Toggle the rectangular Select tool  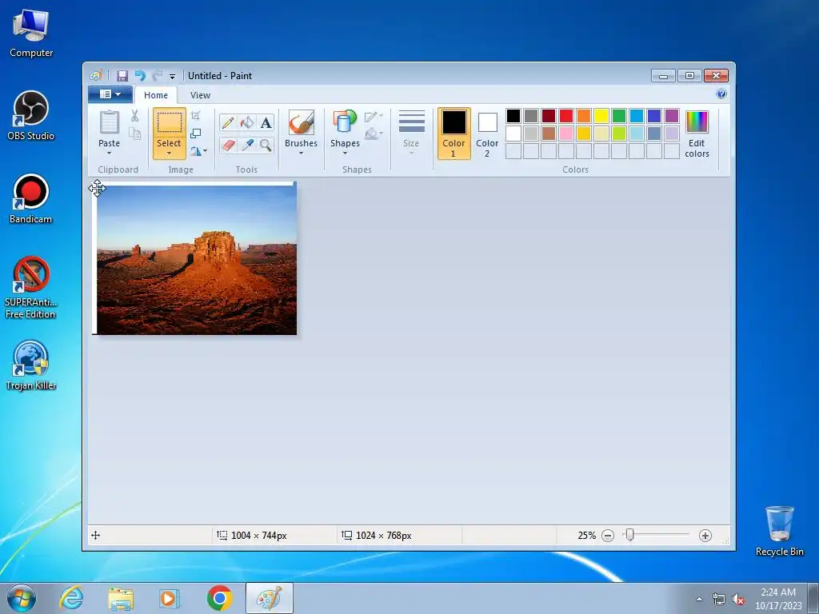coord(170,124)
